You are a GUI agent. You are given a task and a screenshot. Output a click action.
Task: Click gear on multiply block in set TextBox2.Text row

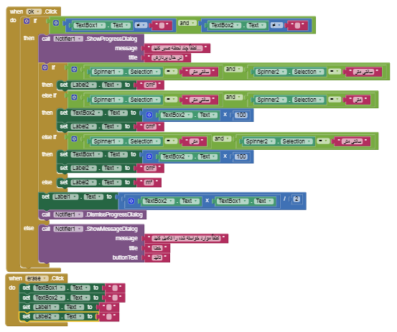point(149,115)
